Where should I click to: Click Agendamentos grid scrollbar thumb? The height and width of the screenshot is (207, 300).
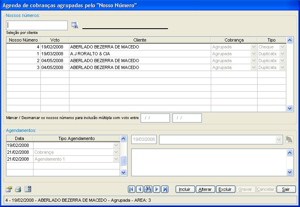[x=124, y=161]
